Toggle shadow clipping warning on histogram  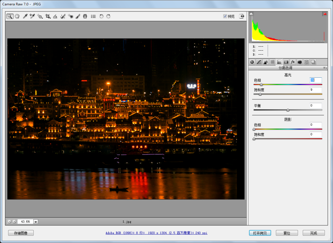point(251,14)
